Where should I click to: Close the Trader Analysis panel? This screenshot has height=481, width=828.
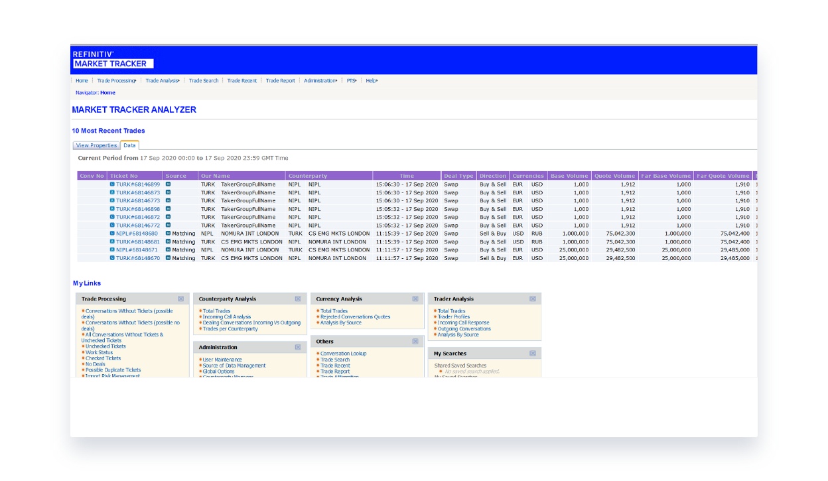[533, 299]
